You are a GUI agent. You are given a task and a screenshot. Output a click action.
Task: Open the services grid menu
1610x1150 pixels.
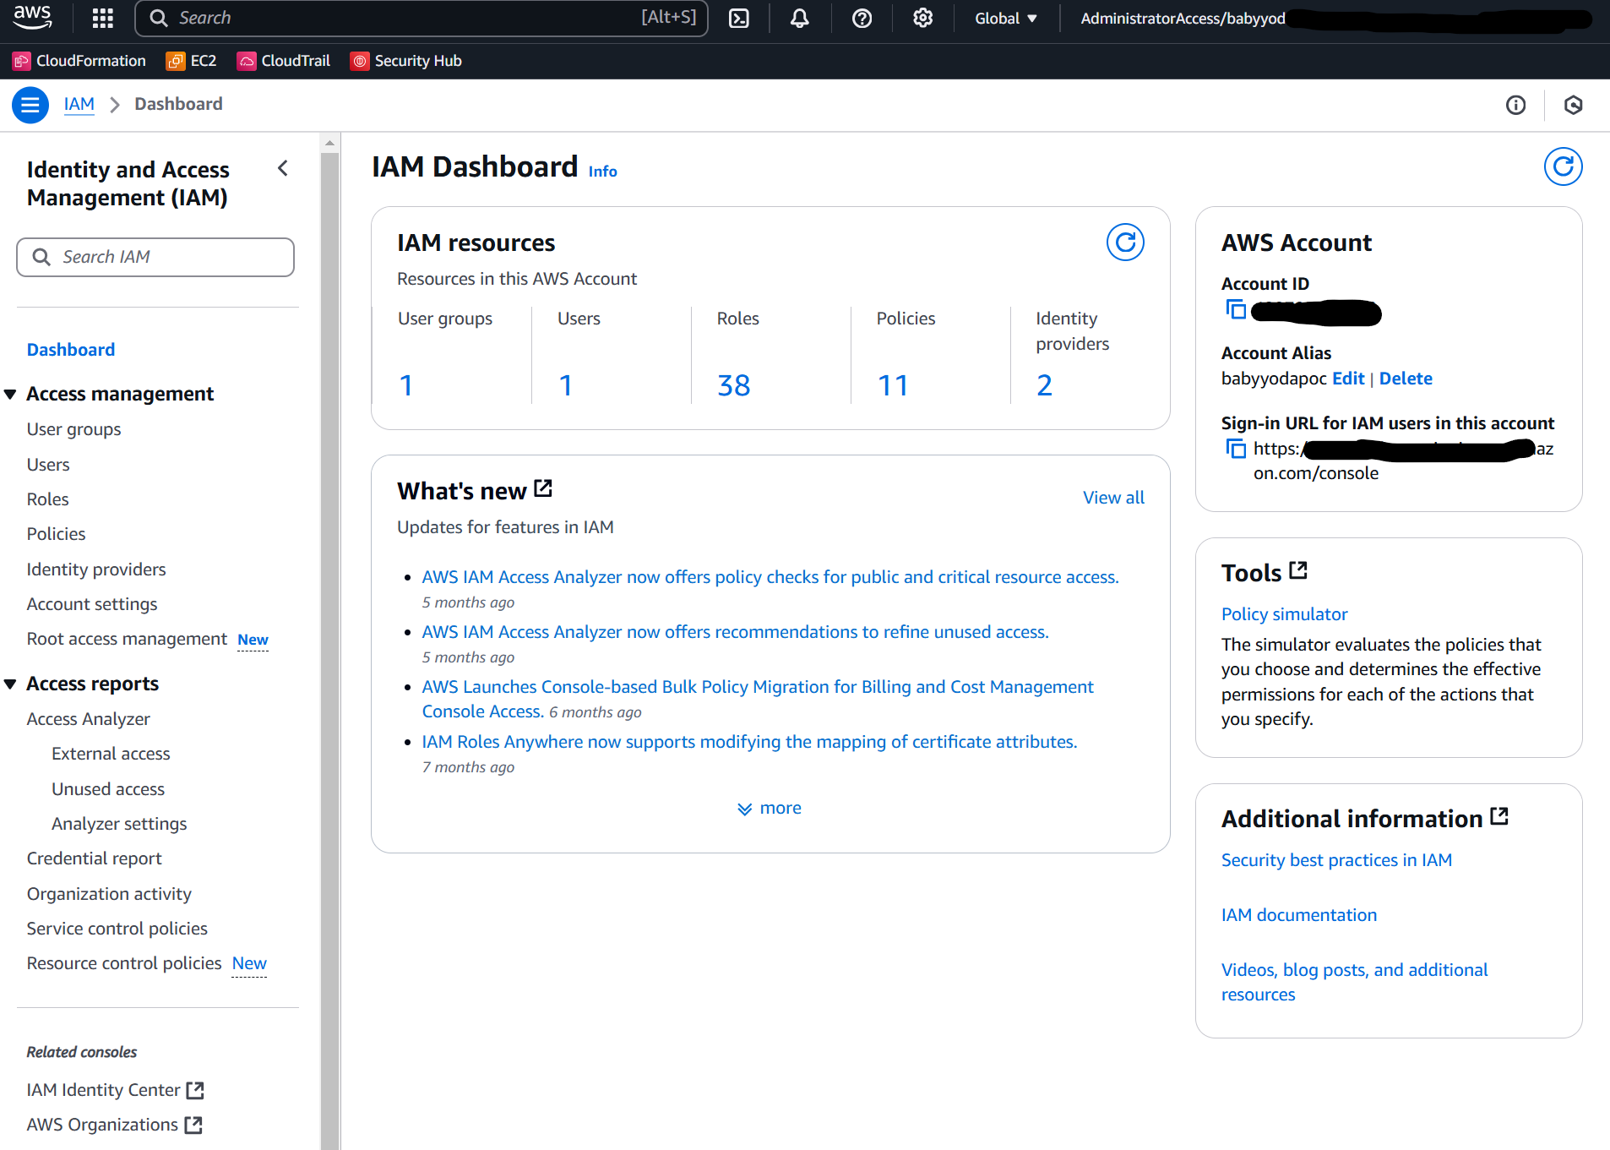pos(102,18)
